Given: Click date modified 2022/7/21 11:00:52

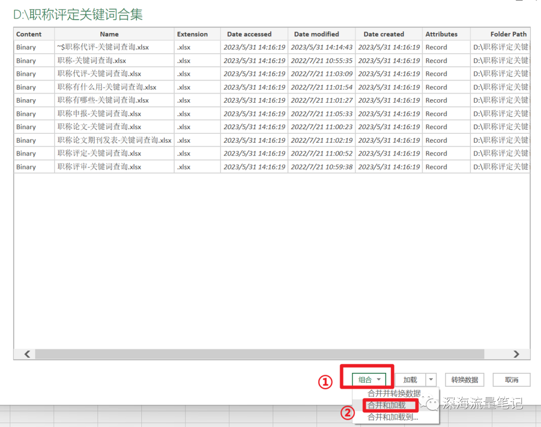Looking at the screenshot, I should tap(322, 153).
